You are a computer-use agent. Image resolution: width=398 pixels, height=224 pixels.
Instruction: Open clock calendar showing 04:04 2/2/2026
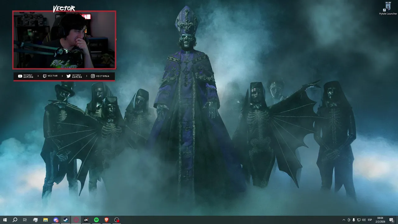pos(381,220)
